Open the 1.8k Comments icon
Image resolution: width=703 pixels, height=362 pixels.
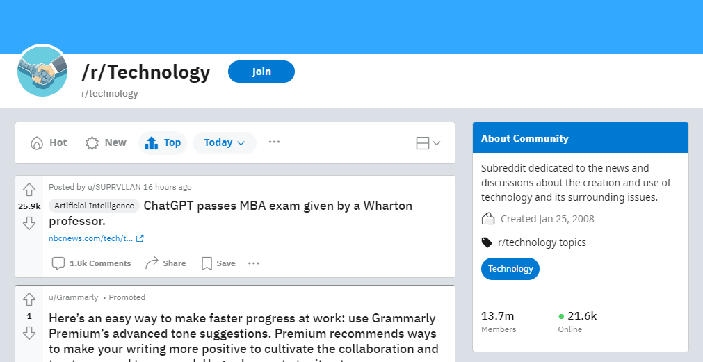pos(58,263)
